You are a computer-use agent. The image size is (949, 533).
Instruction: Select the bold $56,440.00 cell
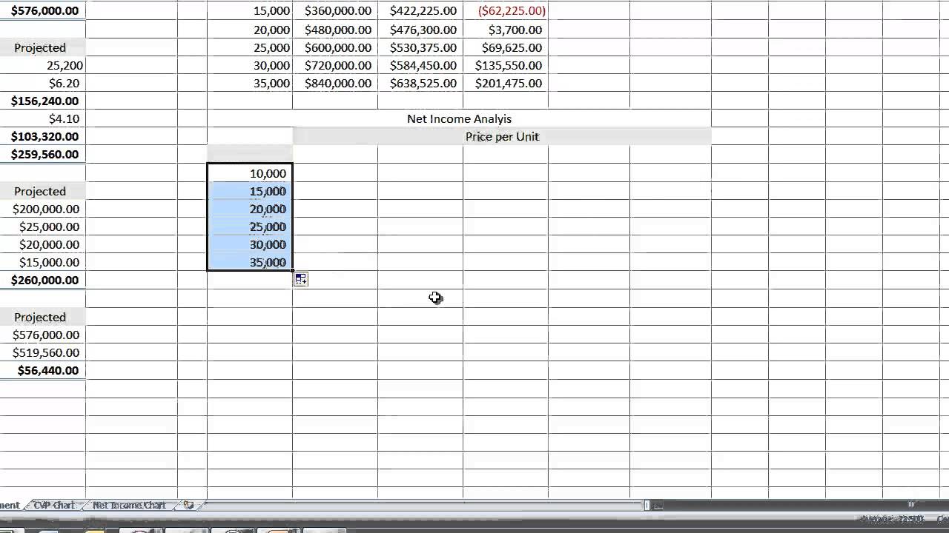pyautogui.click(x=42, y=370)
